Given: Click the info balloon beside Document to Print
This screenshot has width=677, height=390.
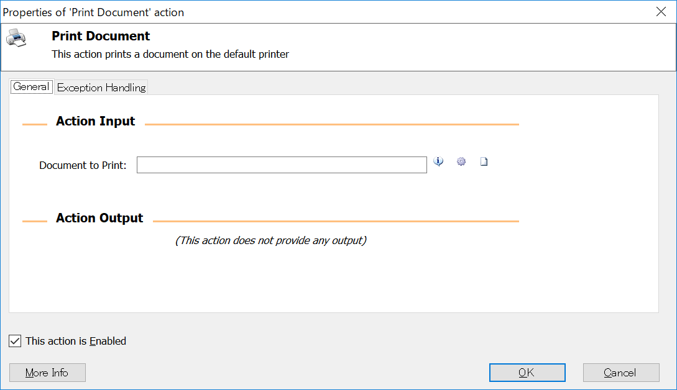Looking at the screenshot, I should click(438, 161).
